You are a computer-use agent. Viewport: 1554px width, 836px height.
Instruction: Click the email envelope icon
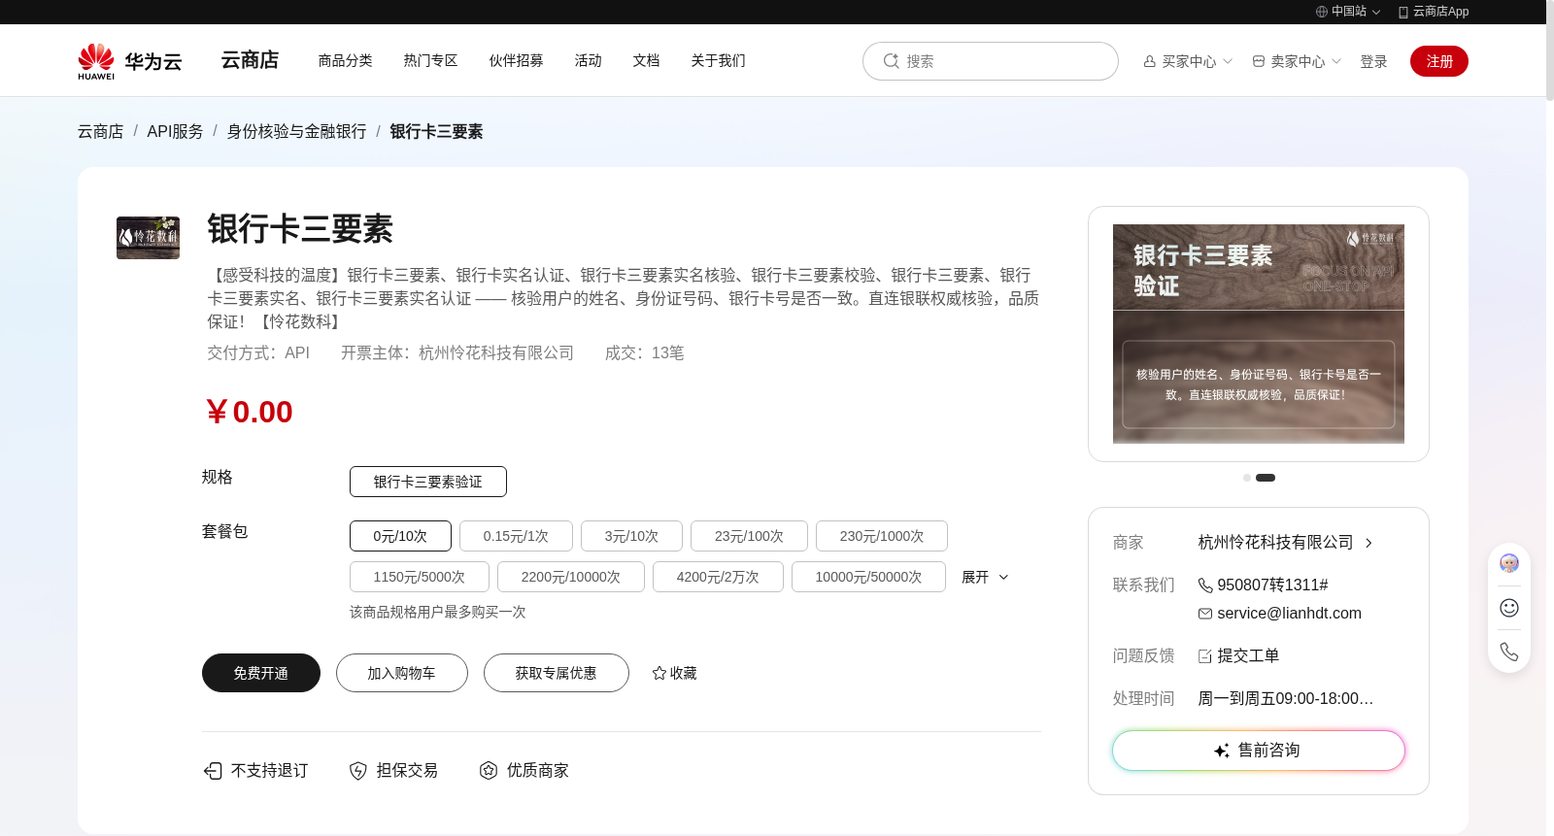(x=1205, y=614)
